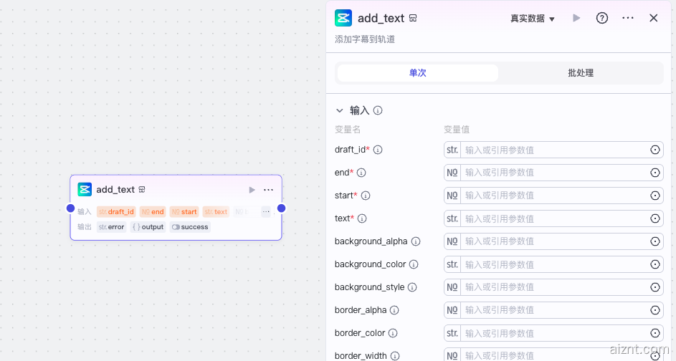Image resolution: width=676 pixels, height=361 pixels.
Task: Show info for the 输入 section
Action: click(x=378, y=111)
